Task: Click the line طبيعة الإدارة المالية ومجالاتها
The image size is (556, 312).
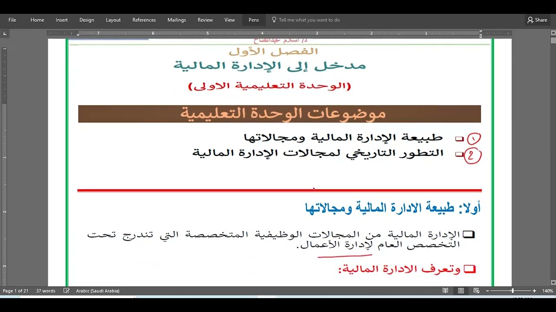Action: coord(343,138)
